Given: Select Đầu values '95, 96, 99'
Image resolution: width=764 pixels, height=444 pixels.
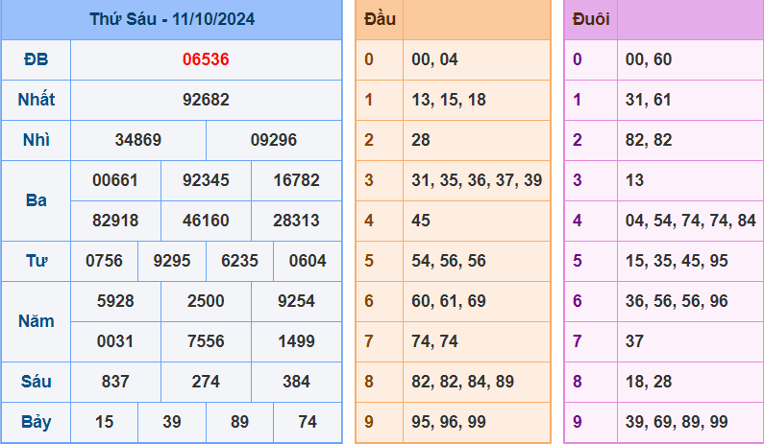Looking at the screenshot, I should pyautogui.click(x=449, y=422).
